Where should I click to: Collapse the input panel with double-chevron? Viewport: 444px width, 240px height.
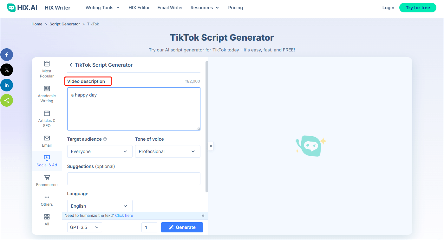(211, 146)
